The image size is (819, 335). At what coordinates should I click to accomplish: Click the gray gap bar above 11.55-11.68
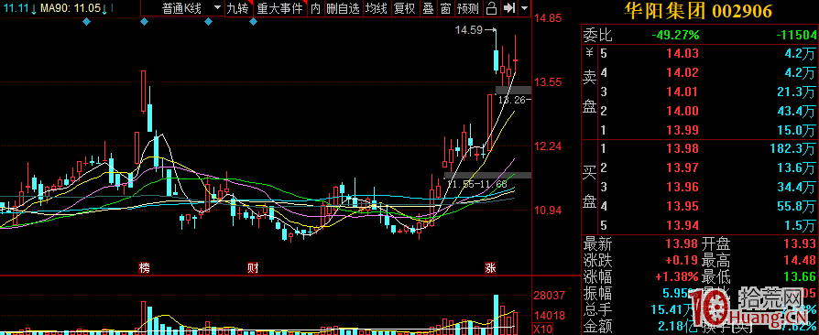pos(488,176)
